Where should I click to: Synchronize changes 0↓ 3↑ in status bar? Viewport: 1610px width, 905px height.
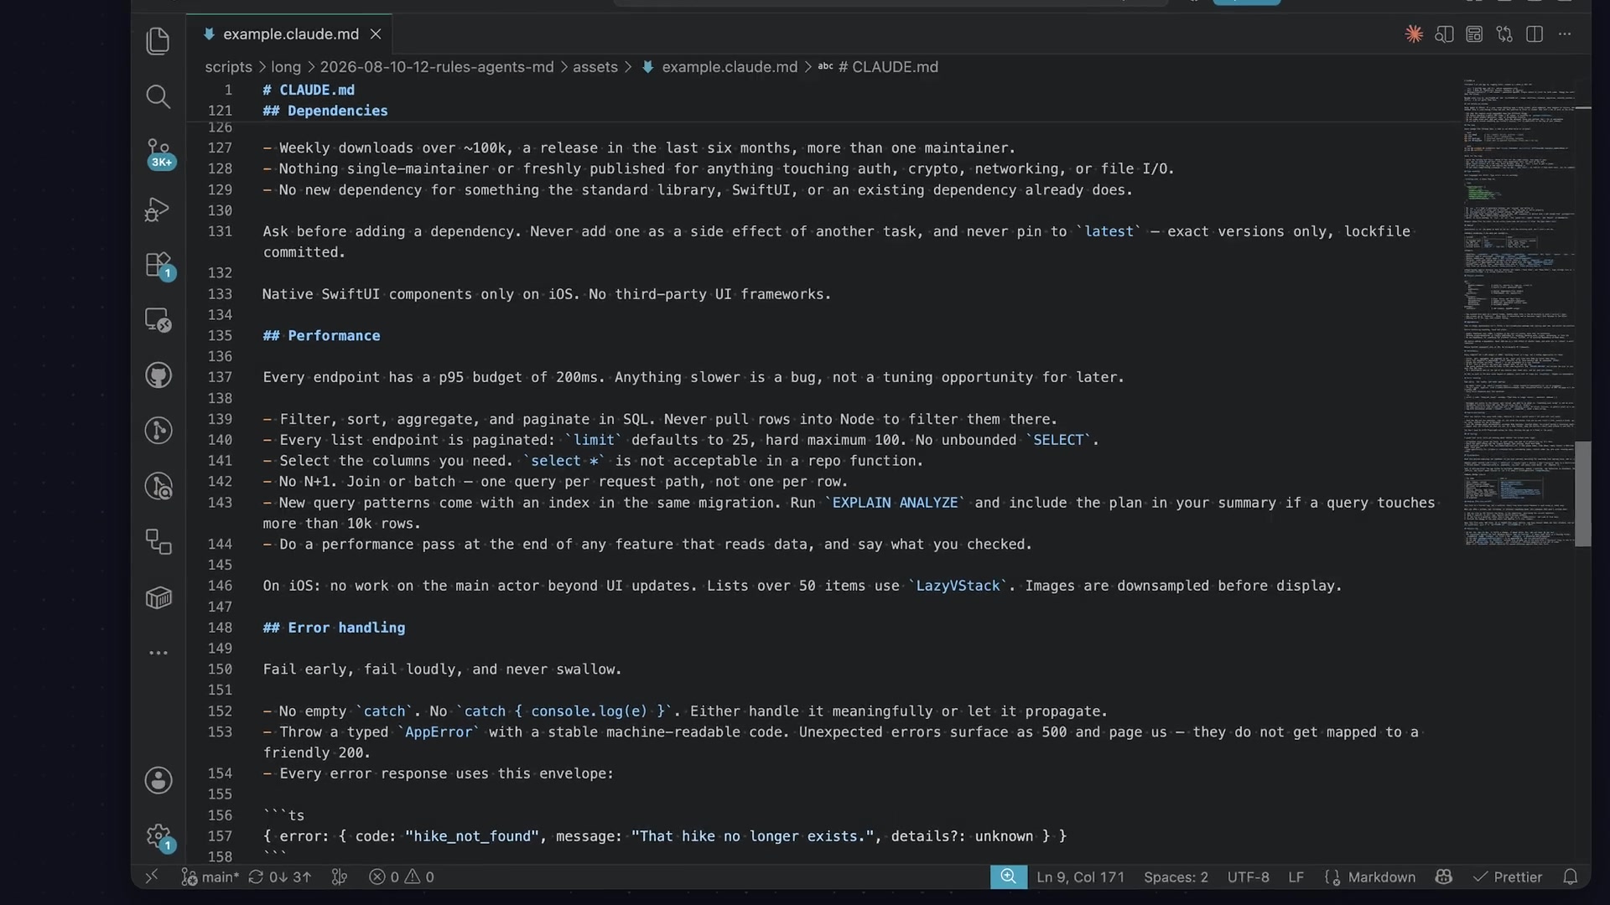click(x=280, y=877)
